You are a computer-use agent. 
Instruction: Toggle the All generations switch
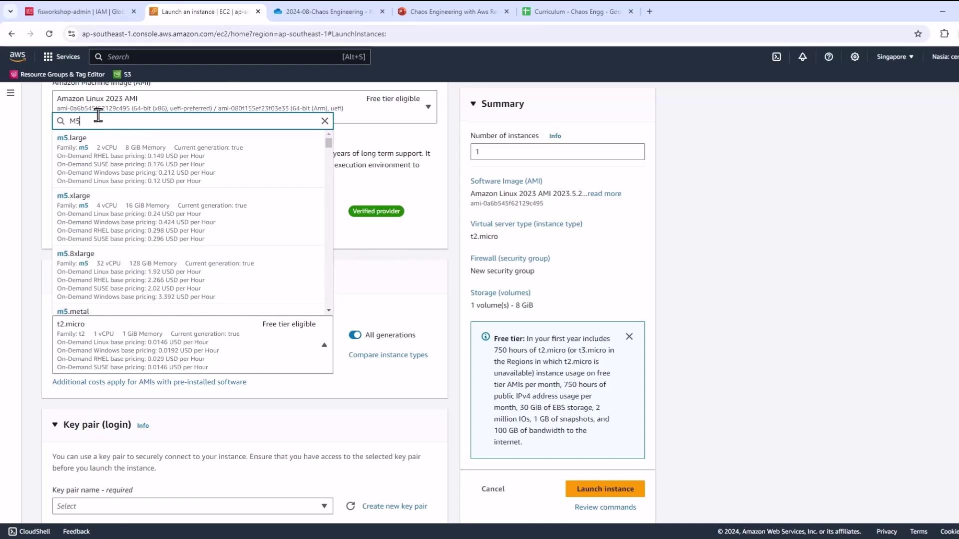(x=355, y=335)
